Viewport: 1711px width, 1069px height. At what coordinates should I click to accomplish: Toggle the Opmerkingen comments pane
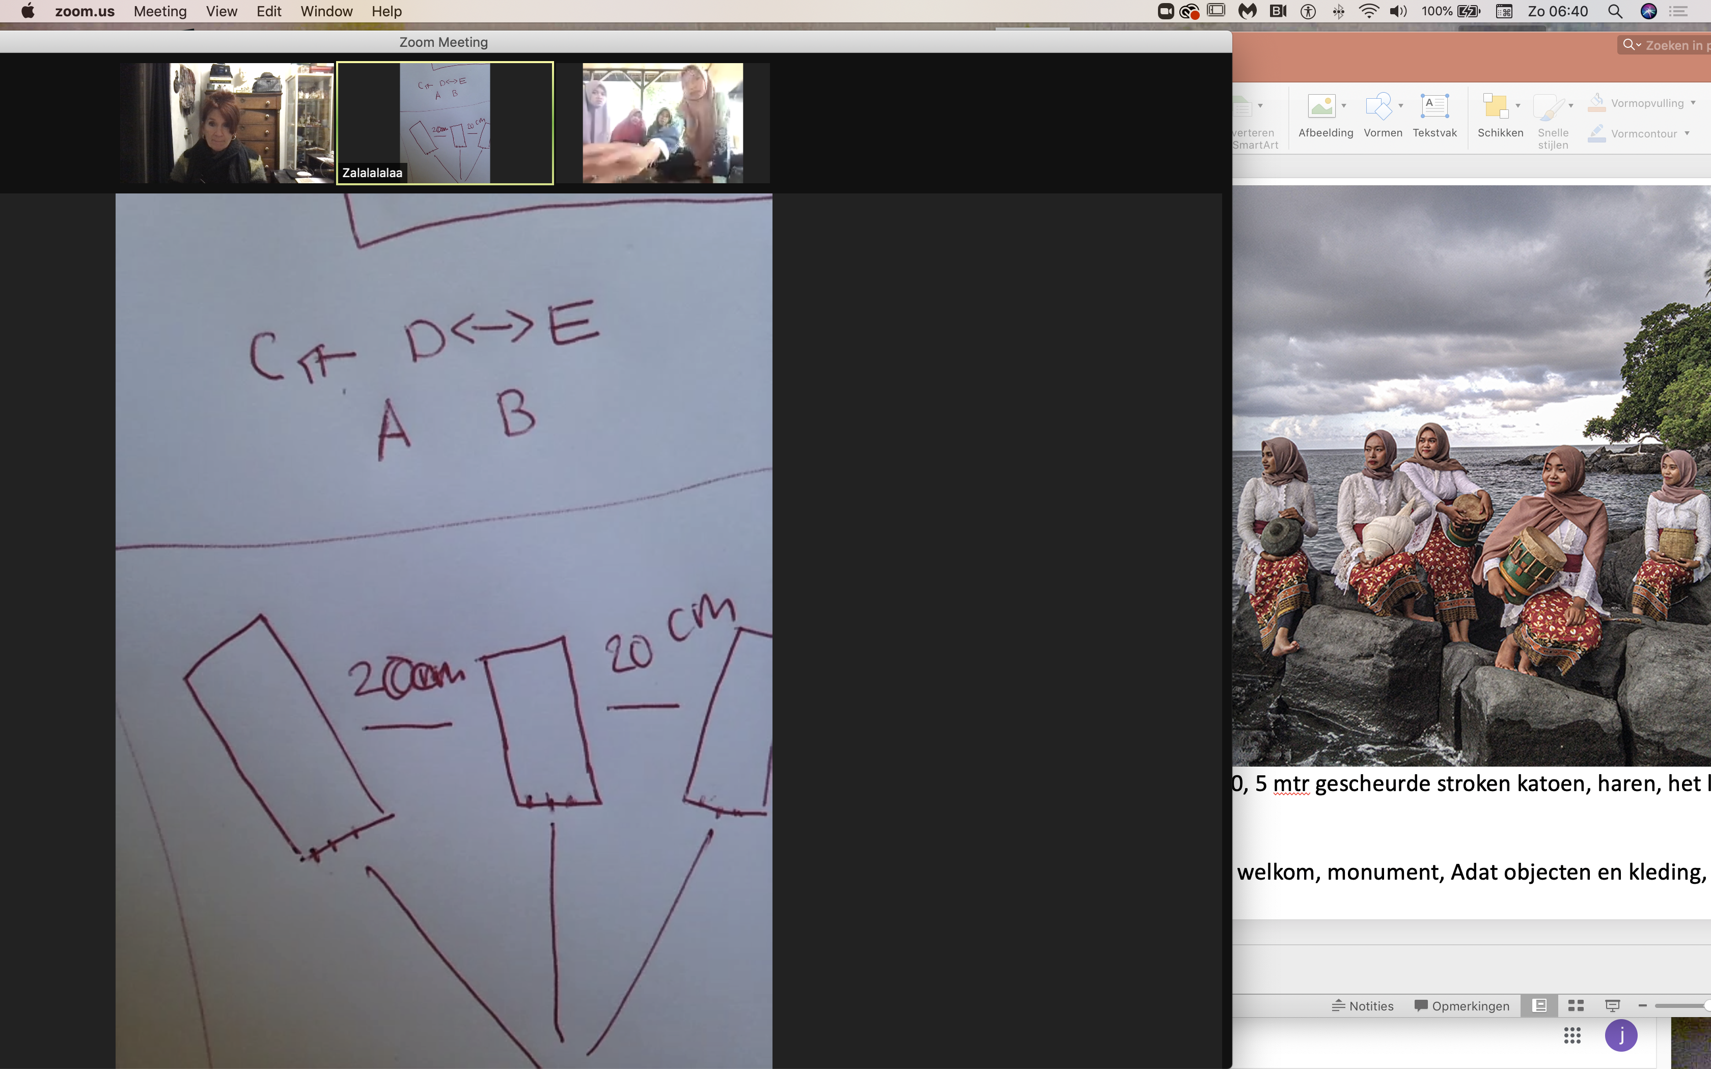pos(1461,1005)
